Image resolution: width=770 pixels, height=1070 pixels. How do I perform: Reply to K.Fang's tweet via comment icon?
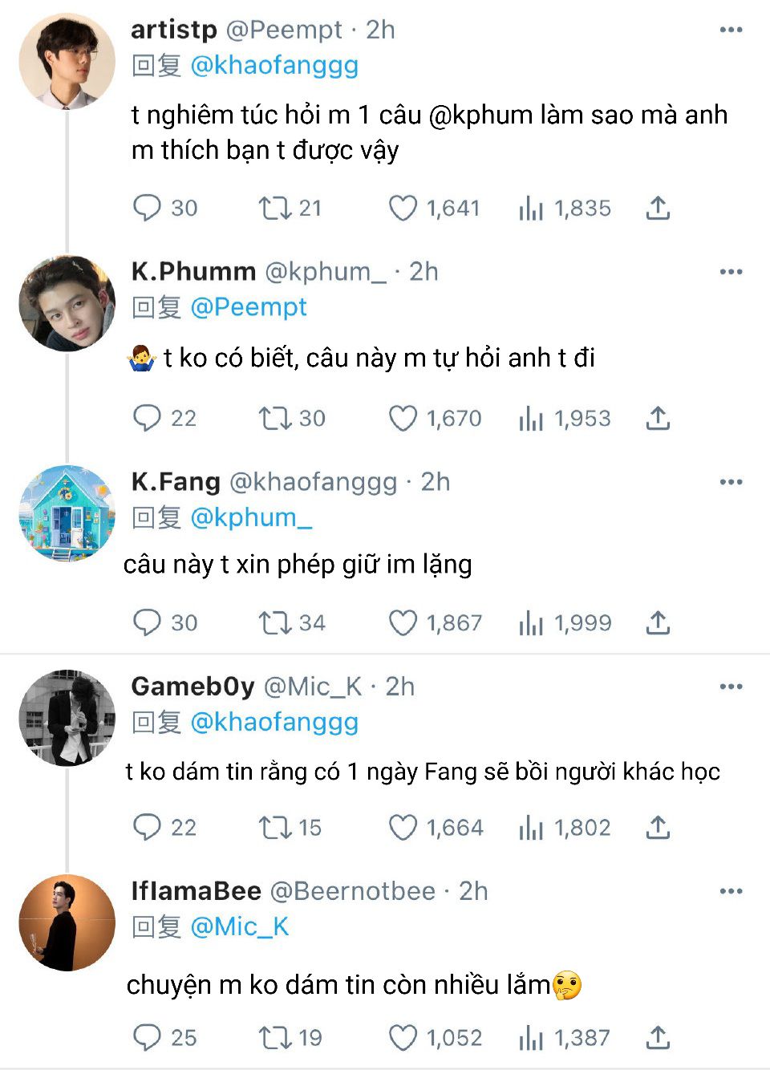pos(147,622)
